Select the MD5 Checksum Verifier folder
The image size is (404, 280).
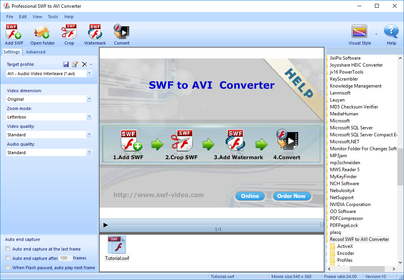click(354, 107)
